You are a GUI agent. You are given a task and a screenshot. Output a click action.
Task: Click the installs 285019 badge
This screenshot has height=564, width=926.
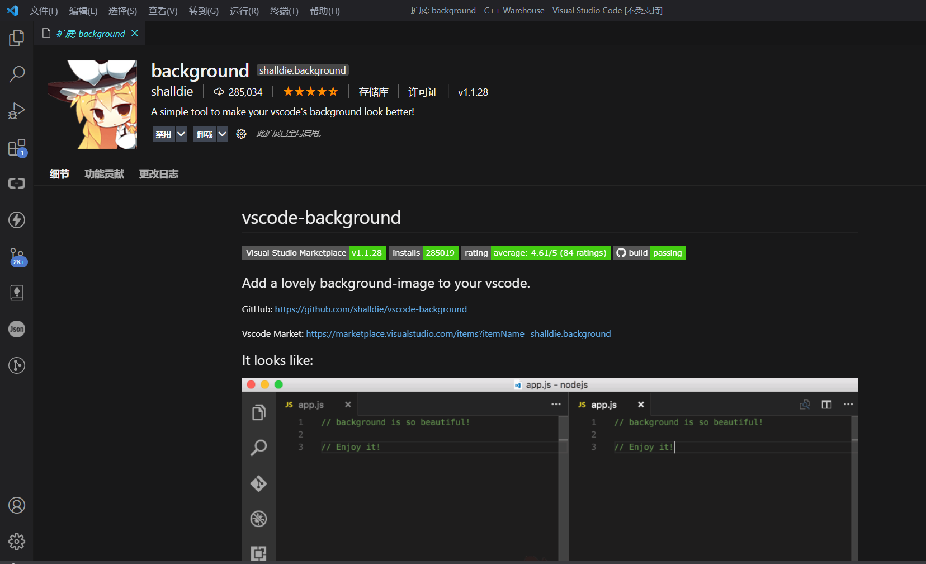(x=423, y=253)
